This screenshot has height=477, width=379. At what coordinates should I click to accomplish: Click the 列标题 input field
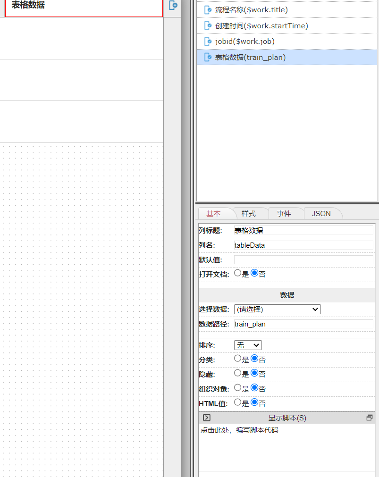click(303, 230)
